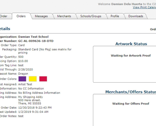Image resolution: width=156 pixels, height=126 pixels.
Task: Click the yellow order color swatch
Action: tap(33, 79)
